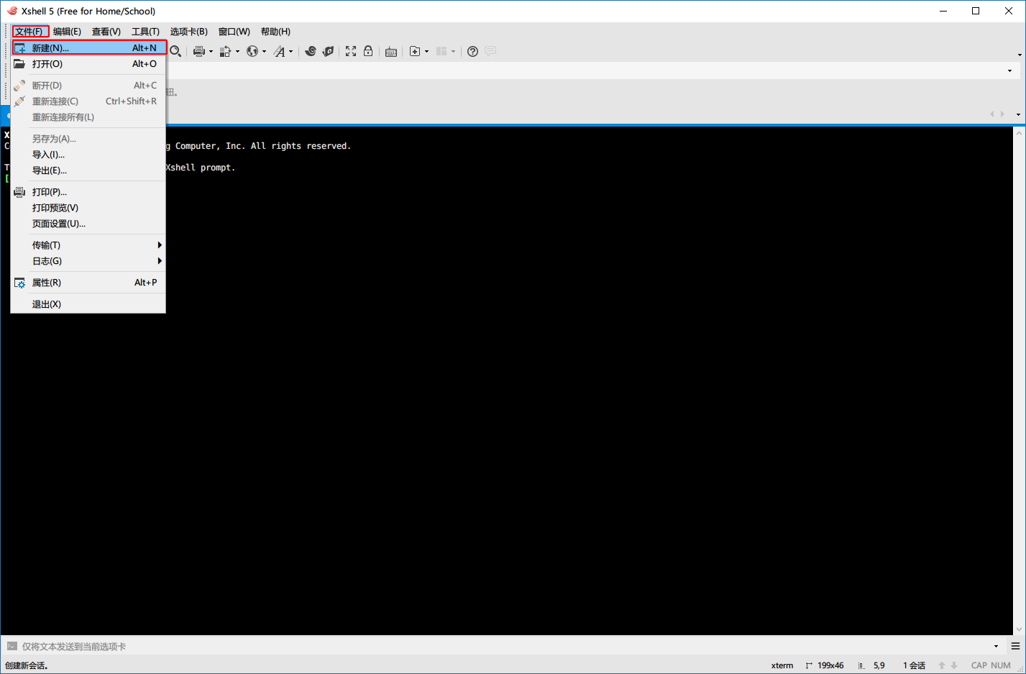Click the padlock lock-screen icon
Image resolution: width=1026 pixels, height=674 pixels.
368,51
